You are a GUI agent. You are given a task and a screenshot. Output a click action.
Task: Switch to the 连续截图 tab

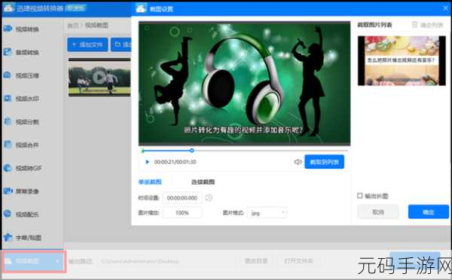point(203,182)
